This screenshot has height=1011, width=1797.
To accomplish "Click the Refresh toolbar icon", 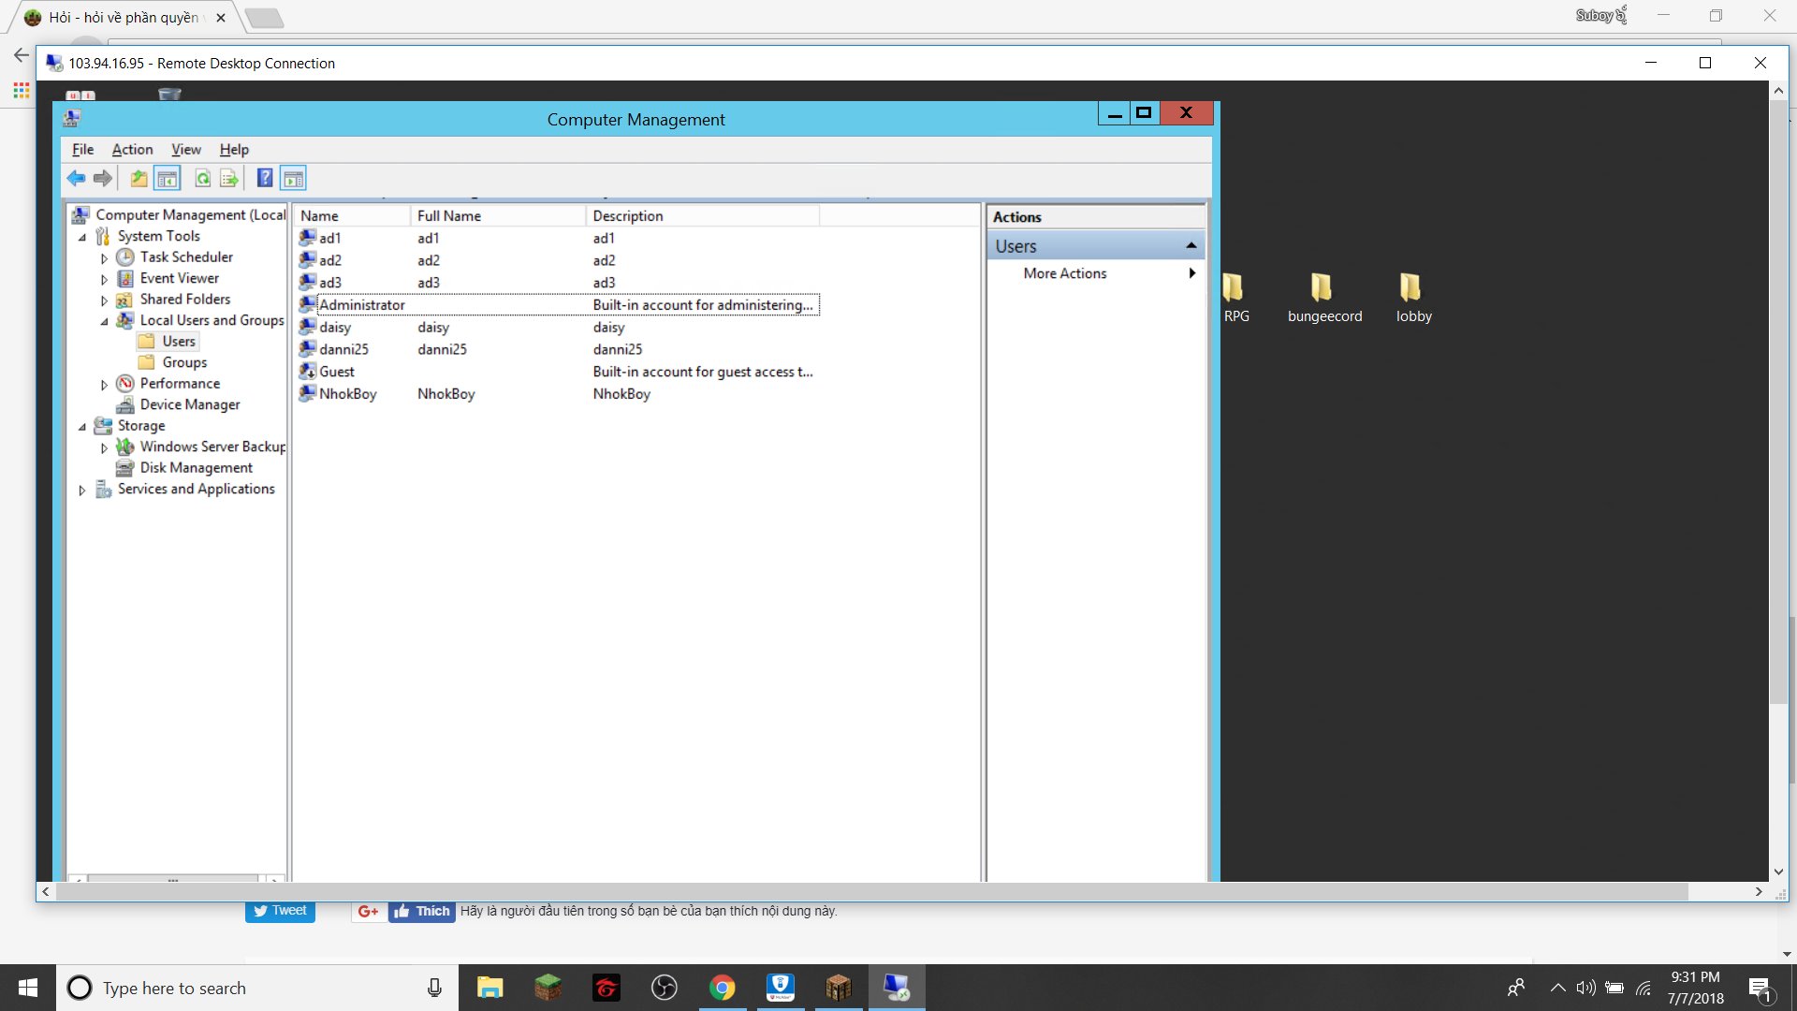I will 202,178.
